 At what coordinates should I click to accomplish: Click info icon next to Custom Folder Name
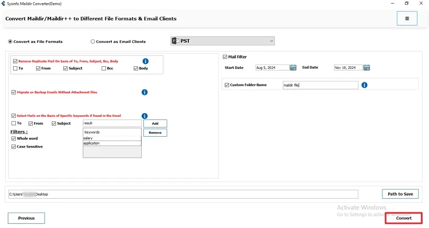coord(364,85)
